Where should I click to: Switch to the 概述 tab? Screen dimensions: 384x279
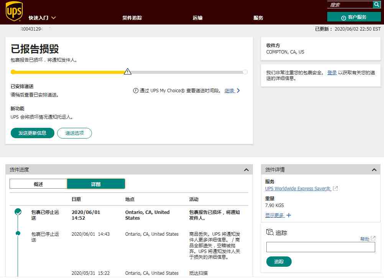coord(38,184)
